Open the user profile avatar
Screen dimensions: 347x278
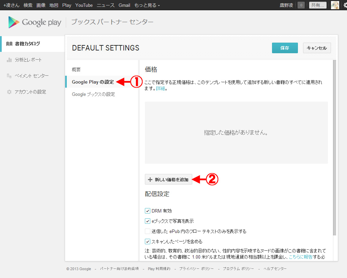(x=335, y=5)
